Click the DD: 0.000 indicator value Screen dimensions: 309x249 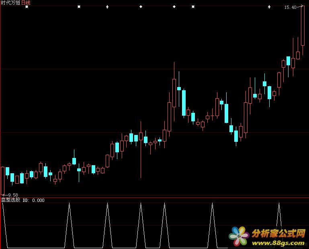tap(33, 200)
